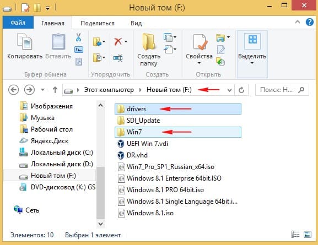Click the Help question mark icon

[310, 22]
